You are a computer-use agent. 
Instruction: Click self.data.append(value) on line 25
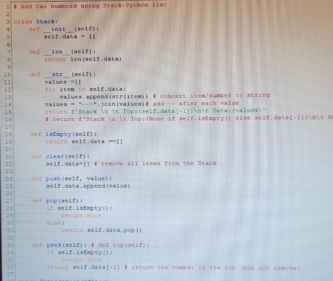(x=88, y=186)
